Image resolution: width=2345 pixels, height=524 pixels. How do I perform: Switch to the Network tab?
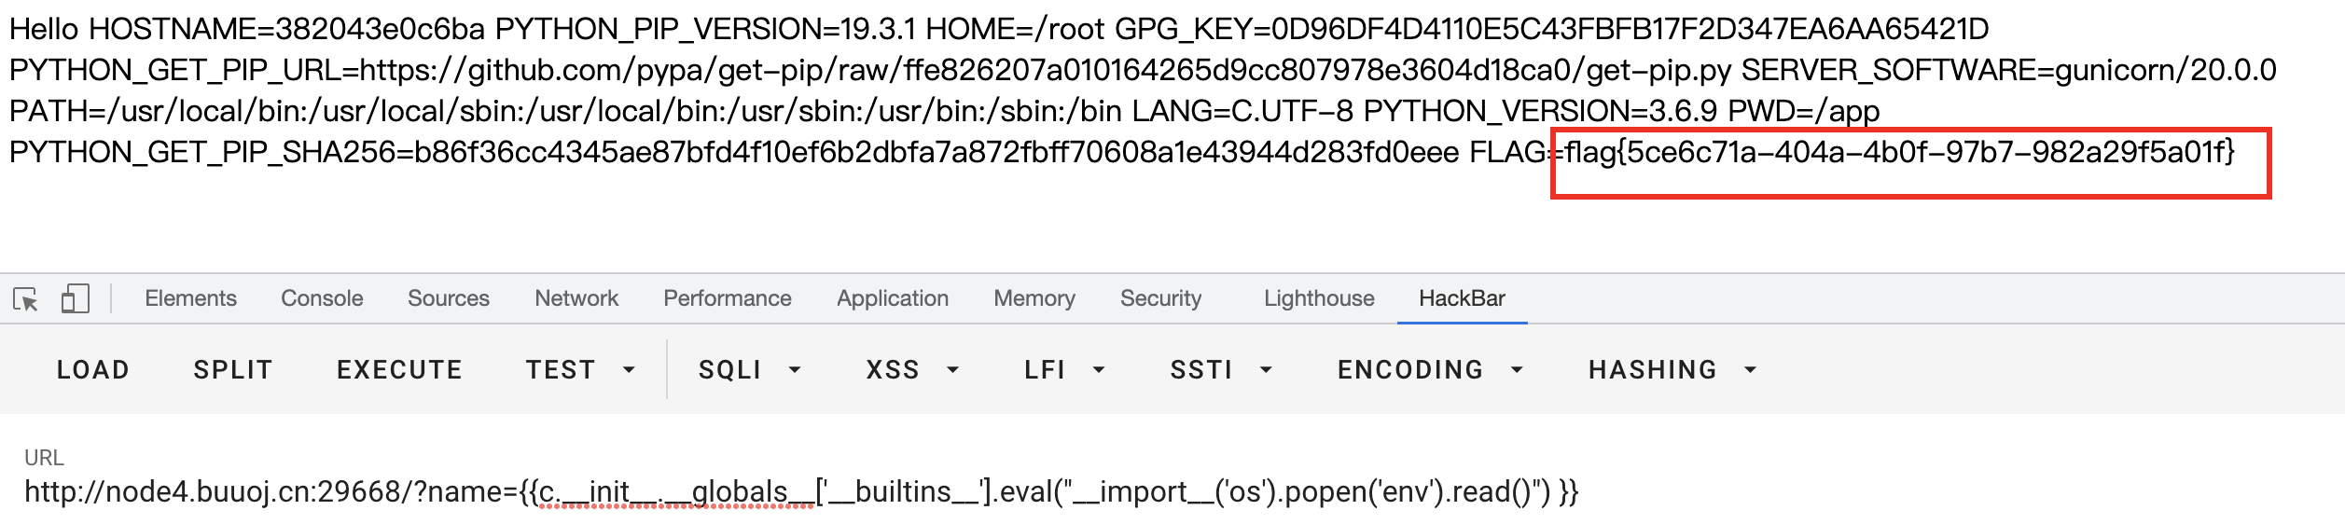tap(576, 298)
